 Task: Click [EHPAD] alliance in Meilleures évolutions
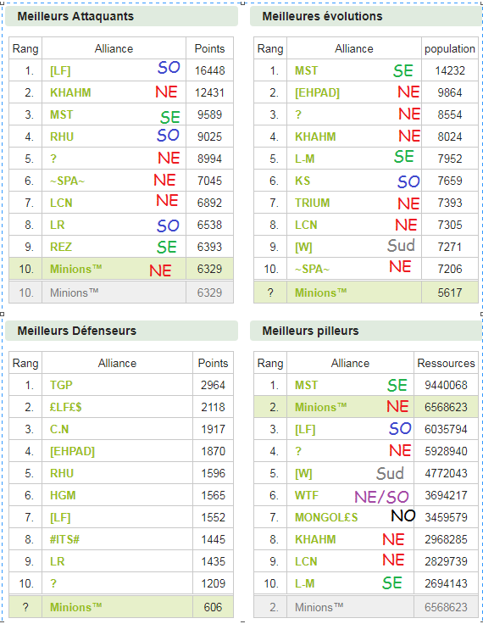tap(317, 92)
